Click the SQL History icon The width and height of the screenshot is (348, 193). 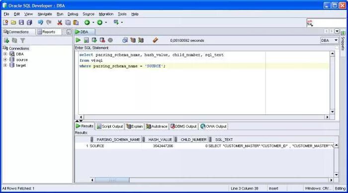coord(125,40)
